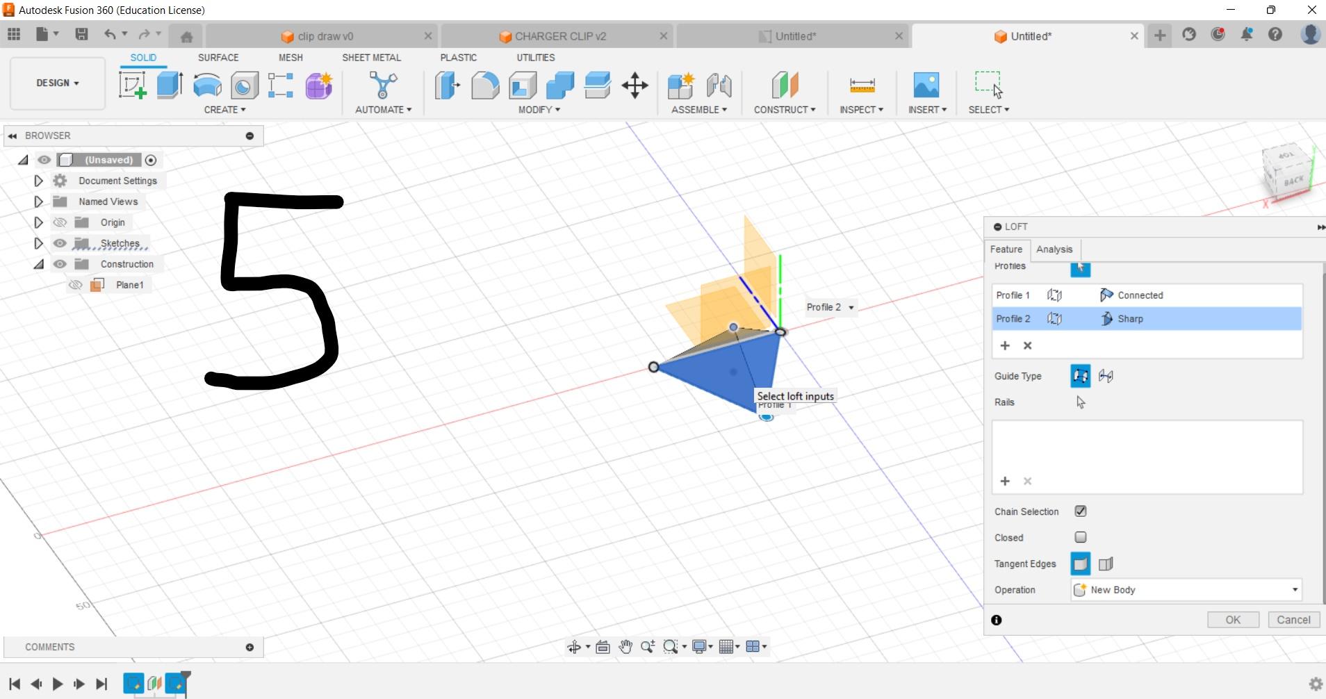Select the Move/Copy tool
This screenshot has width=1326, height=699.
click(633, 85)
